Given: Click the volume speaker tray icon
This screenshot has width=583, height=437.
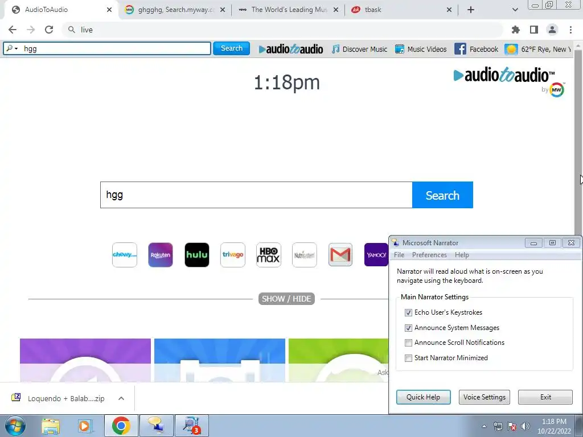Looking at the screenshot, I should [525, 426].
